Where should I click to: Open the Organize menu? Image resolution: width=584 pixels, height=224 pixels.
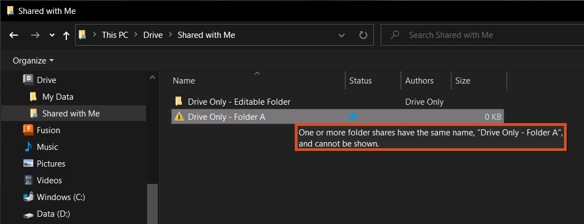tap(33, 60)
